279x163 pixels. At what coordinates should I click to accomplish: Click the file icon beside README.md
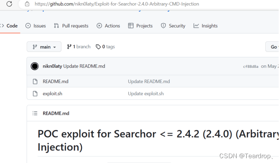pos(35,81)
